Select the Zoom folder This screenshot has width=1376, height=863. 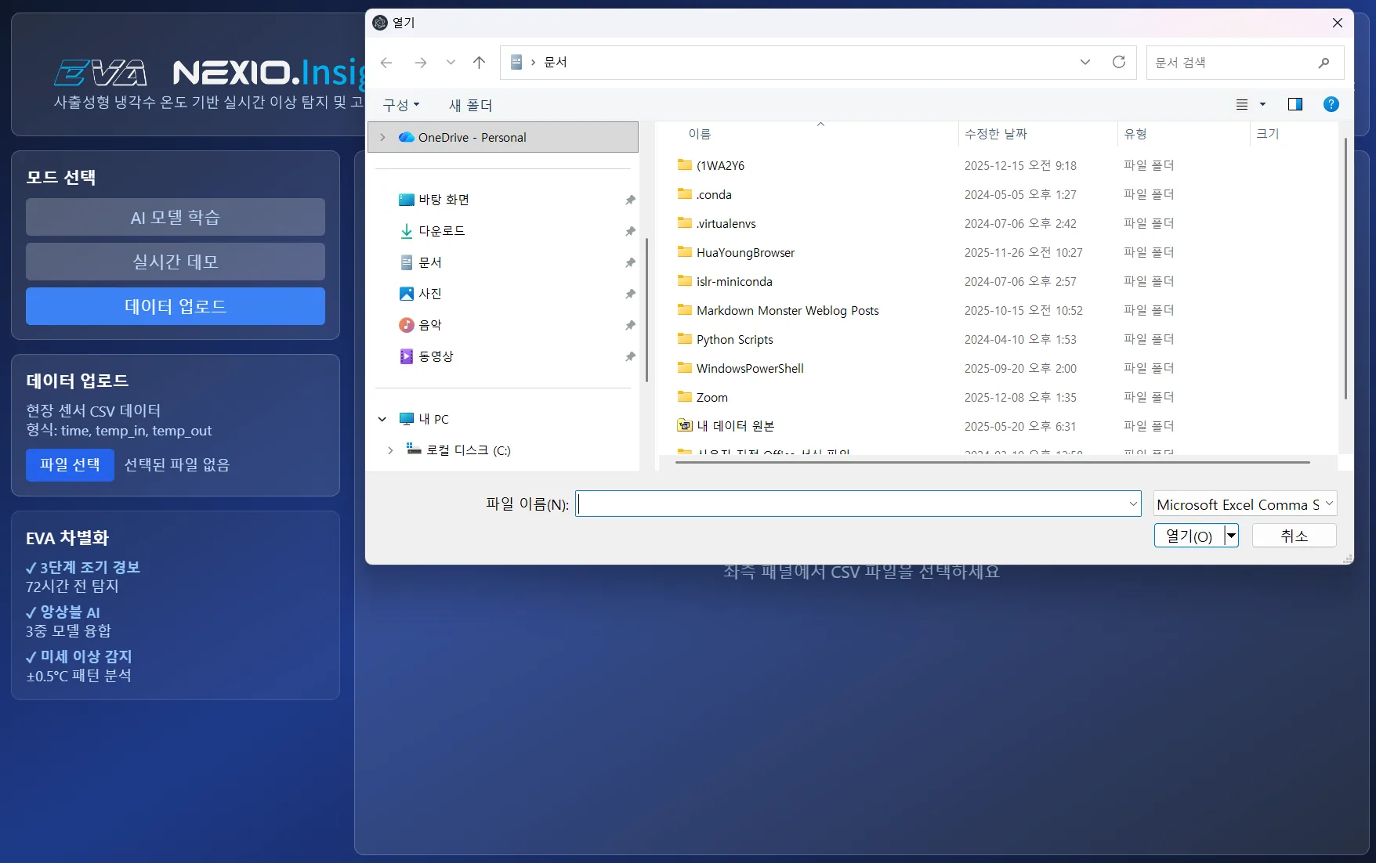(712, 397)
